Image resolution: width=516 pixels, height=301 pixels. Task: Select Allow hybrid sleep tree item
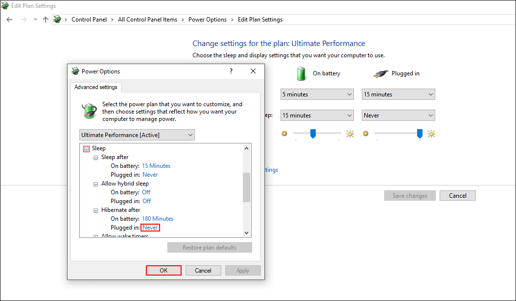[125, 184]
